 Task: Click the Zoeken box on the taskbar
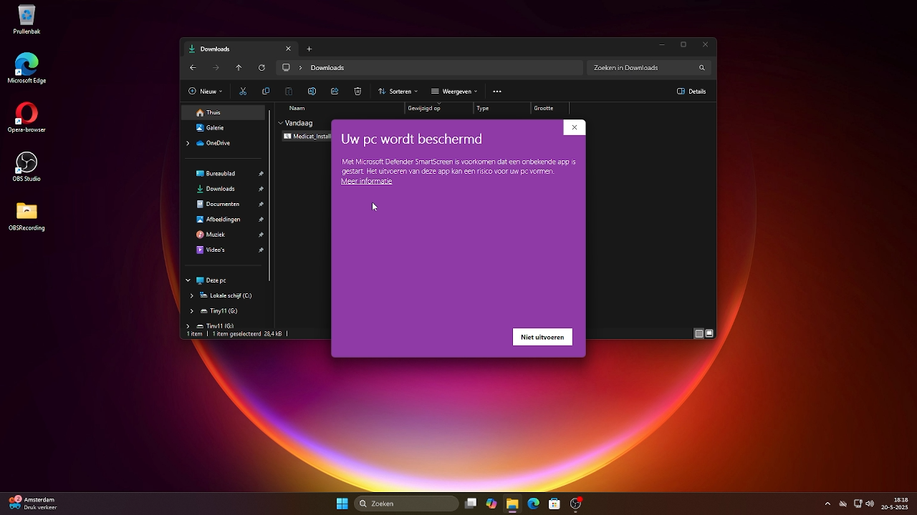[x=407, y=504]
